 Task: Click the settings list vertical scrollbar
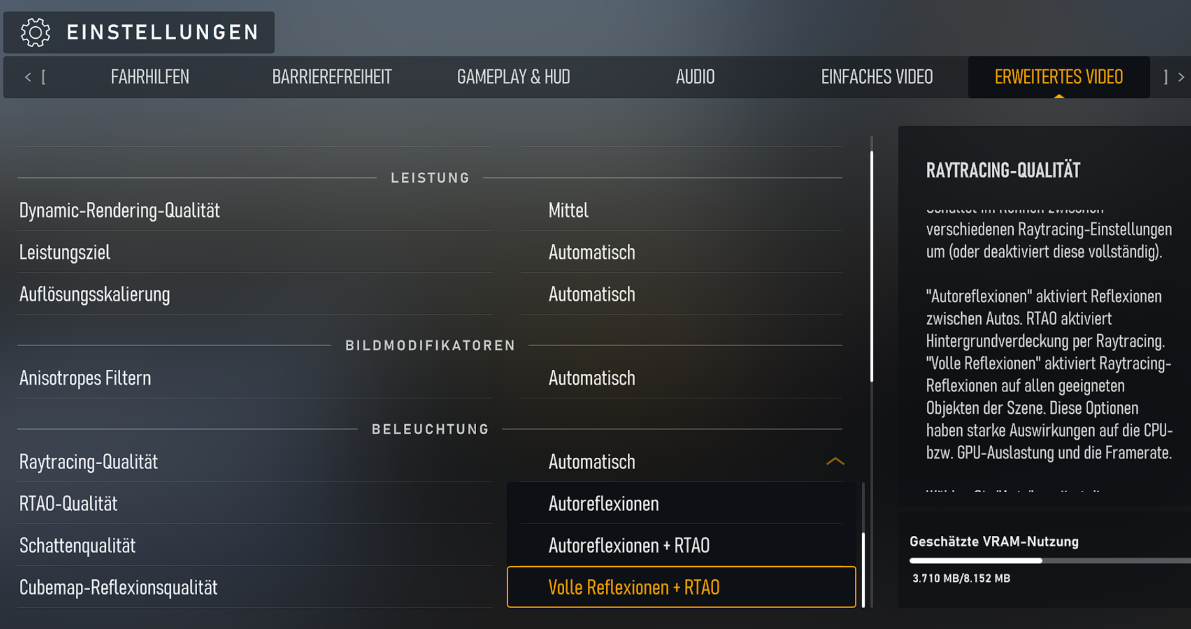pyautogui.click(x=872, y=267)
